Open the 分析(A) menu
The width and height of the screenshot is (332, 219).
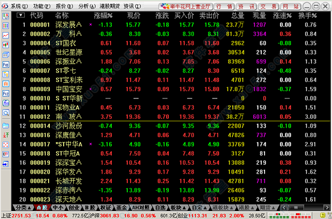87,6
